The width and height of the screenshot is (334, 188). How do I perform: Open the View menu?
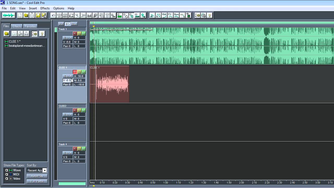(22, 8)
